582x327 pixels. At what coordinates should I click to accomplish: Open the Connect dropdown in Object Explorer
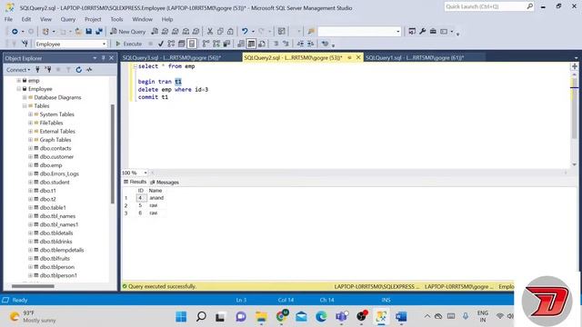(18, 70)
